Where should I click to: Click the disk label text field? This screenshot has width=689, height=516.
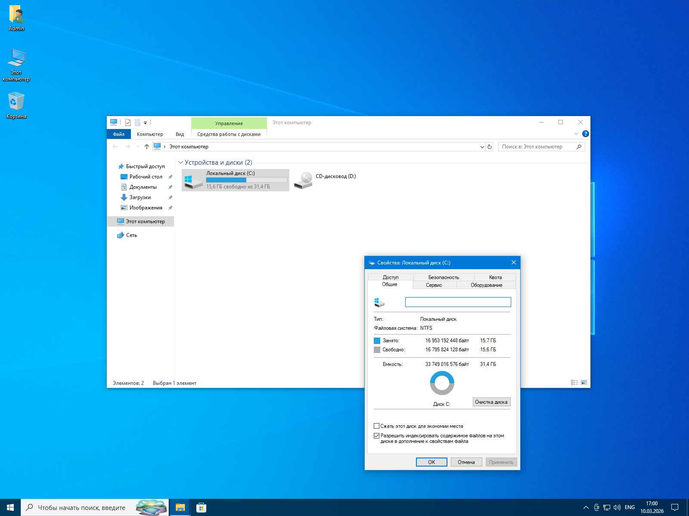[x=458, y=302]
